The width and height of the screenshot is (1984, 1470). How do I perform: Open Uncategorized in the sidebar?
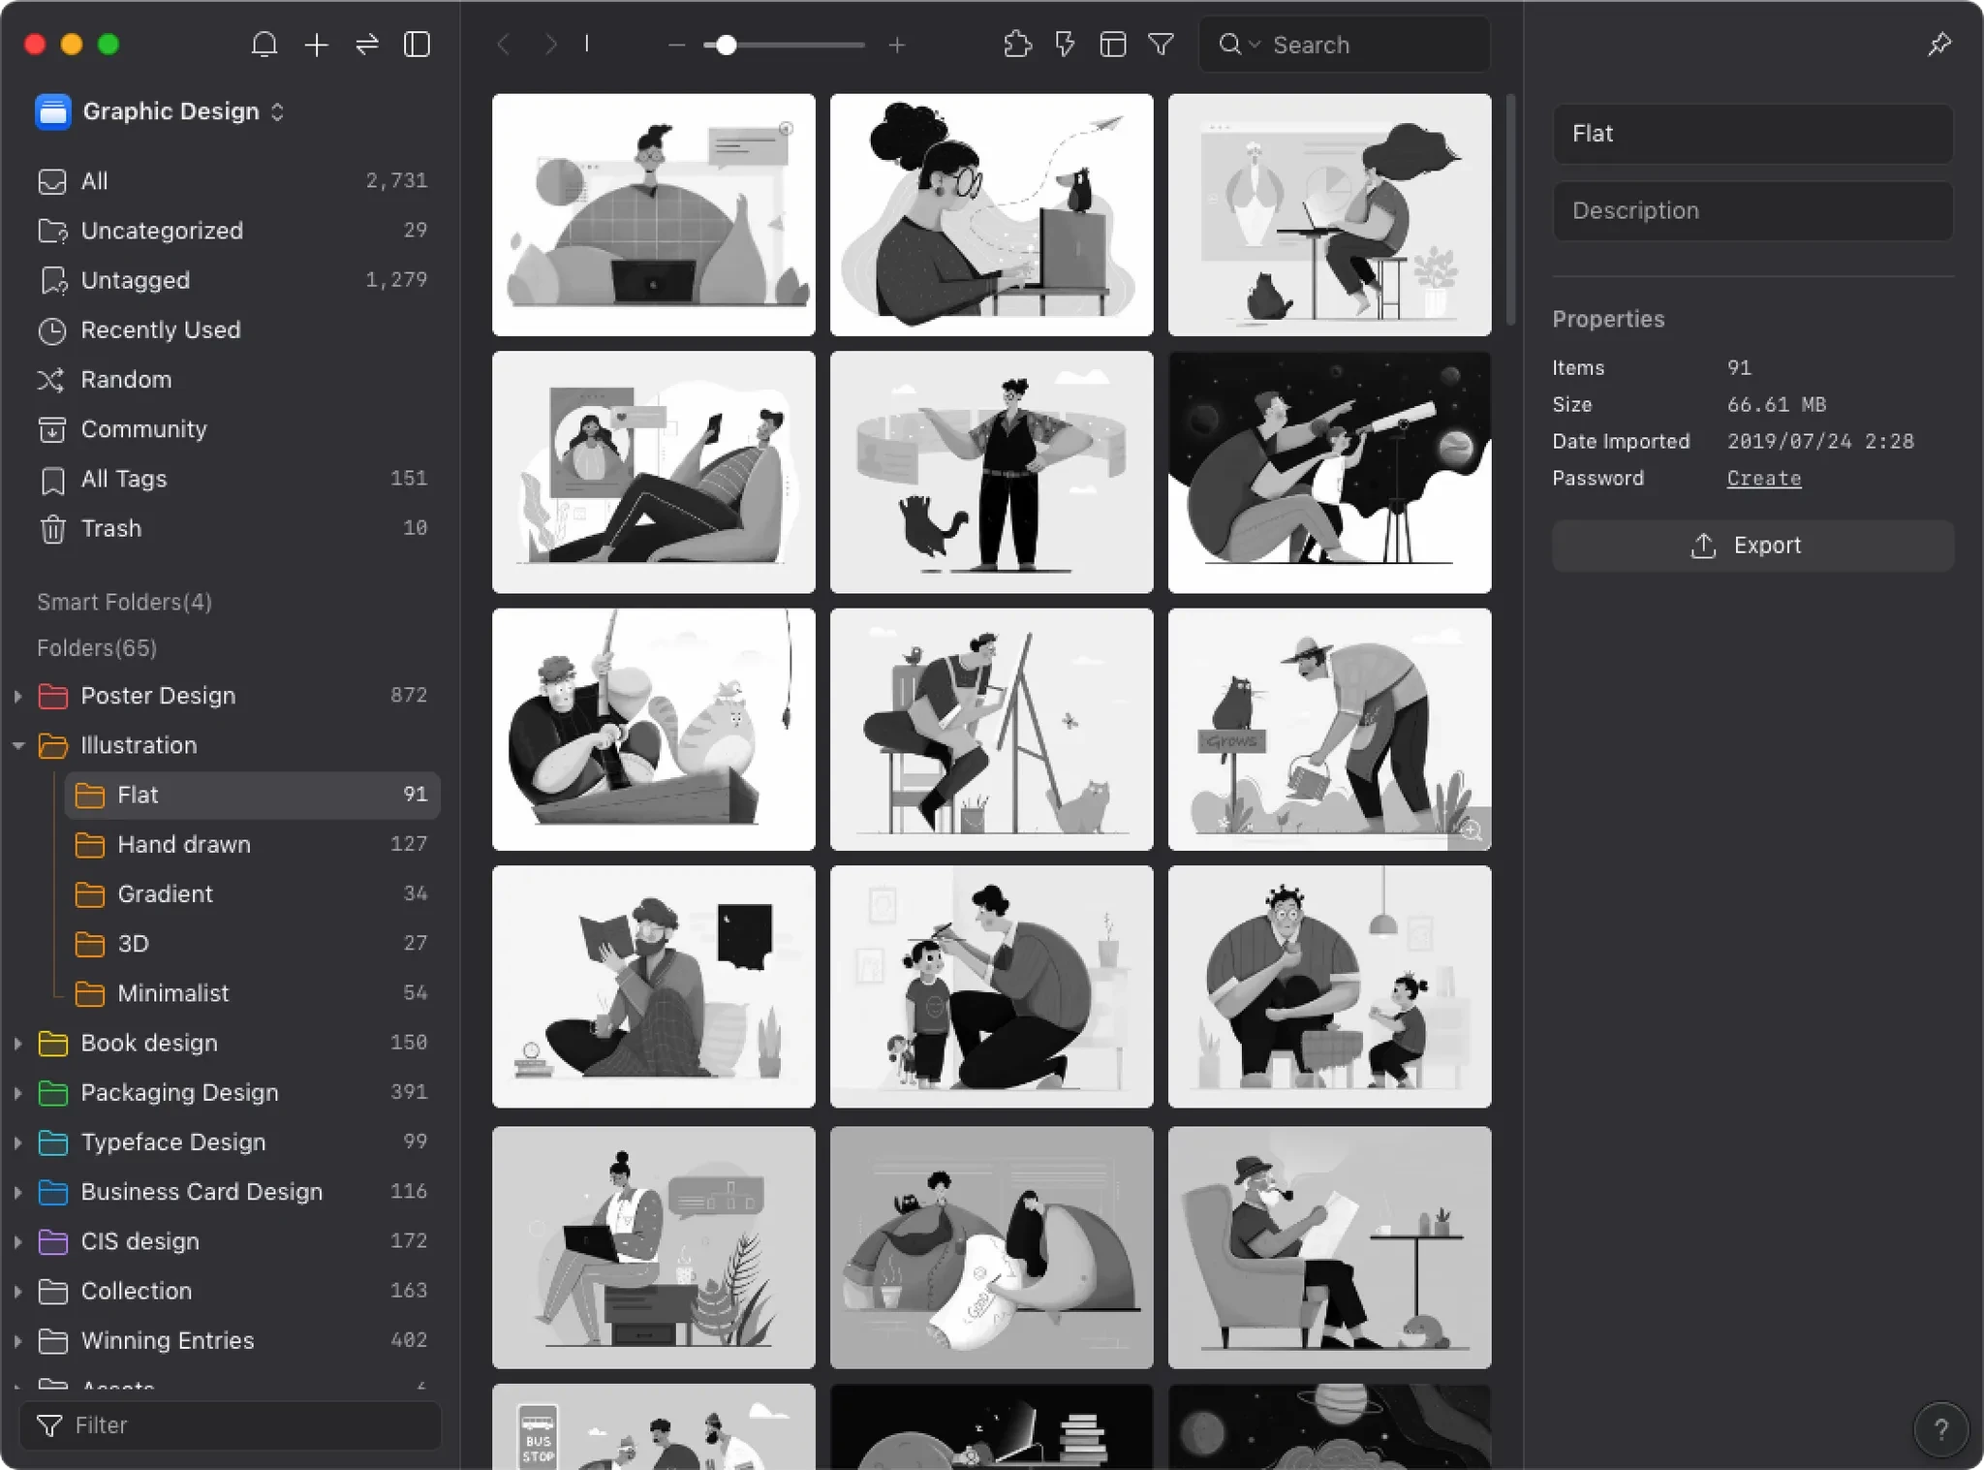pyautogui.click(x=232, y=231)
